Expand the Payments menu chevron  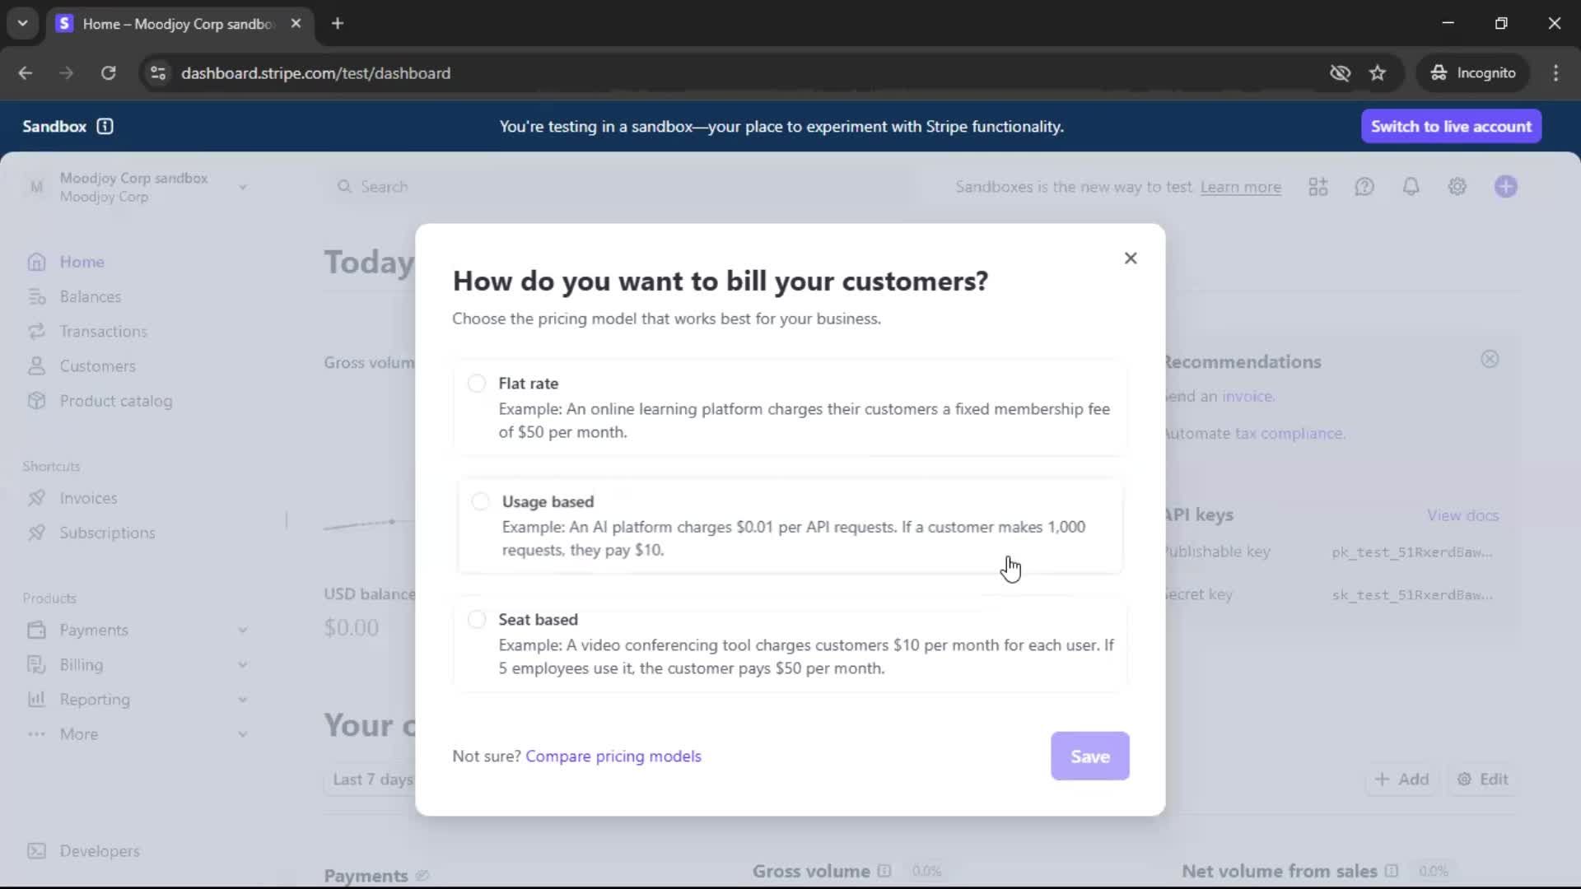243,630
